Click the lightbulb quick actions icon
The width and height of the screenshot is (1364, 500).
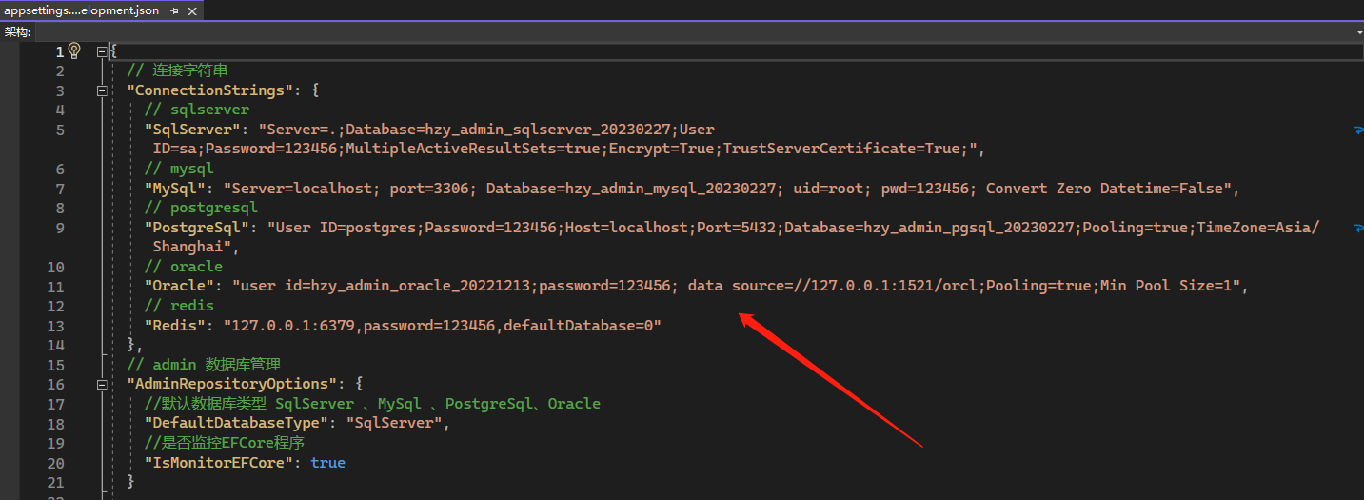(75, 51)
